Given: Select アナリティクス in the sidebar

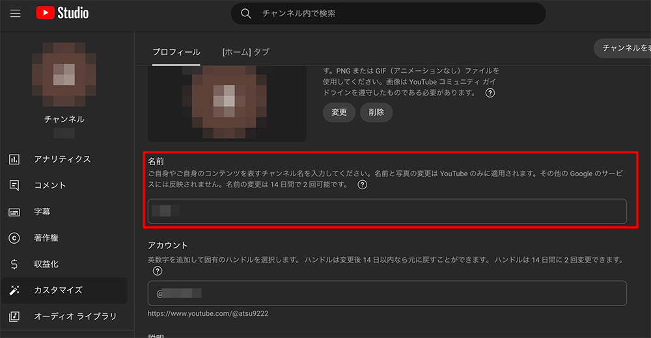Looking at the screenshot, I should pyautogui.click(x=62, y=159).
